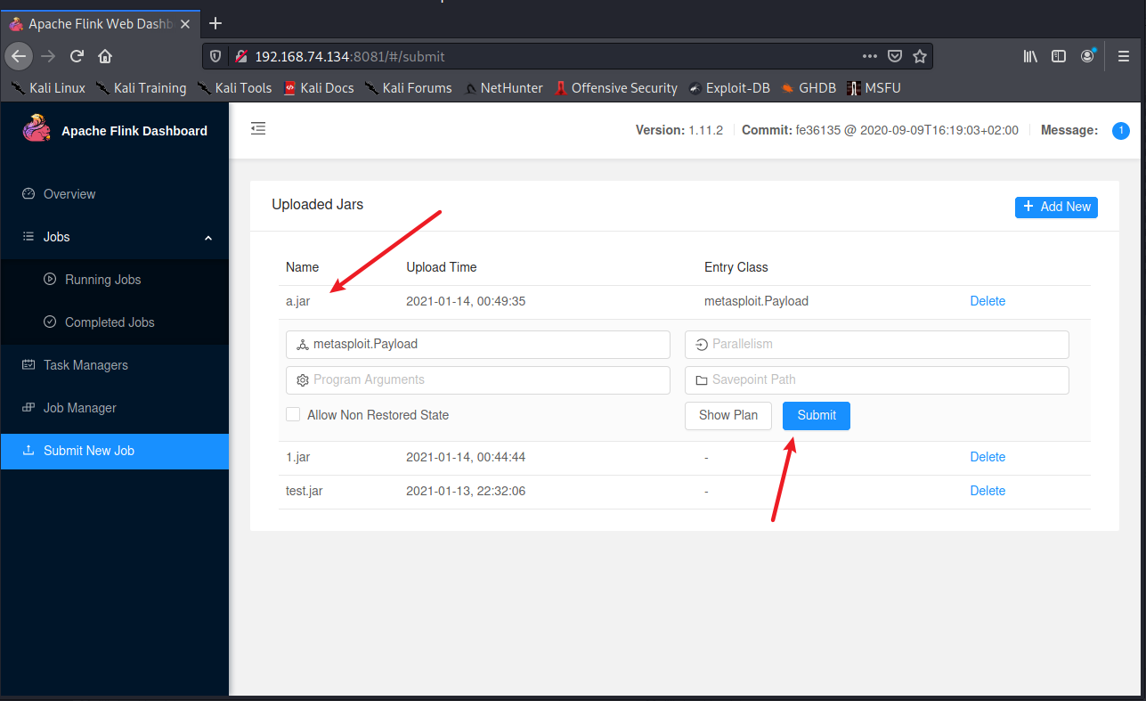Click inside the Parallelism input field
Screen dimensions: 1146x701
(x=876, y=345)
